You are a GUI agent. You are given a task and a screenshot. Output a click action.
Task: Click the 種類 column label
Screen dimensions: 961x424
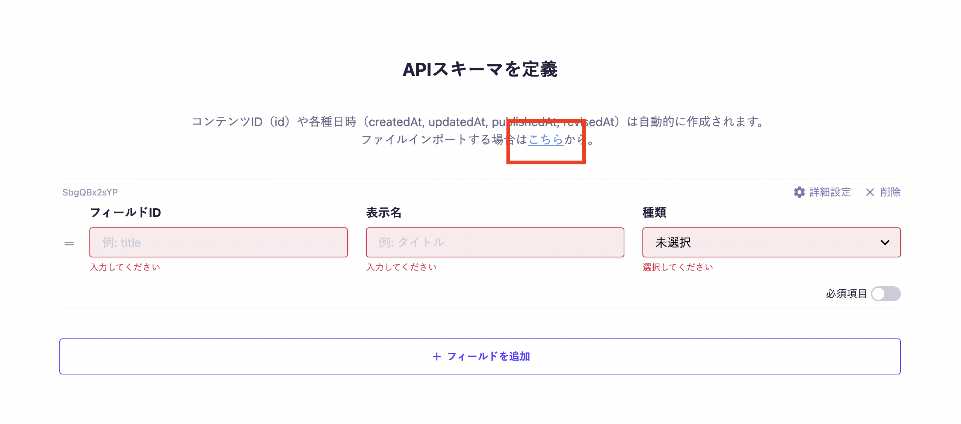(654, 213)
